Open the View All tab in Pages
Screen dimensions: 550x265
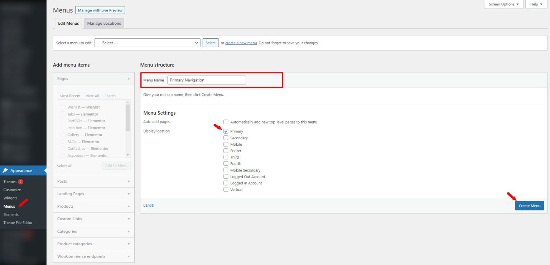click(x=92, y=96)
